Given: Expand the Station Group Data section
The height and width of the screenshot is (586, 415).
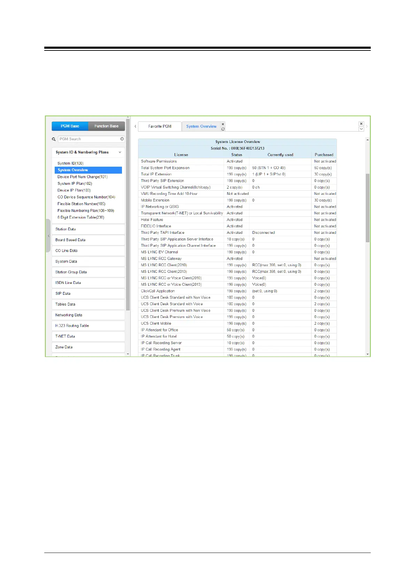Looking at the screenshot, I should pyautogui.click(x=88, y=272).
